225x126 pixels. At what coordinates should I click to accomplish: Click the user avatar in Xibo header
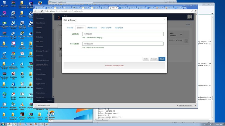click(x=190, y=17)
